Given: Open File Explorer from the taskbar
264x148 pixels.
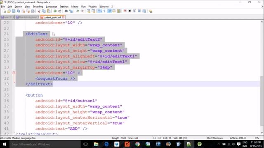Looking at the screenshot, I should click(96, 144).
